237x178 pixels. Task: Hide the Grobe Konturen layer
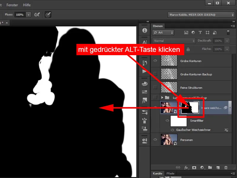tap(155, 61)
